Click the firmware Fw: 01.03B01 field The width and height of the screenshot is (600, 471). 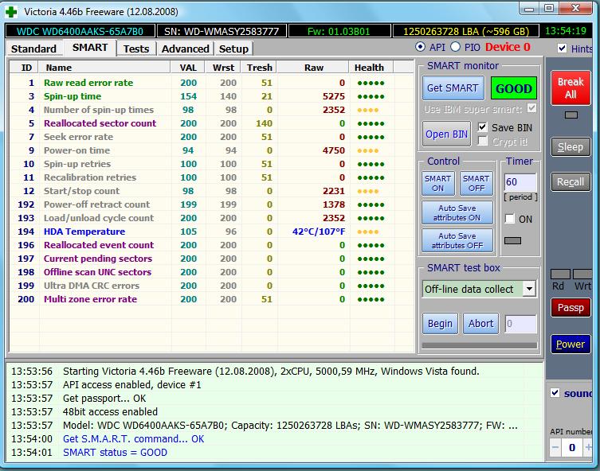[339, 31]
